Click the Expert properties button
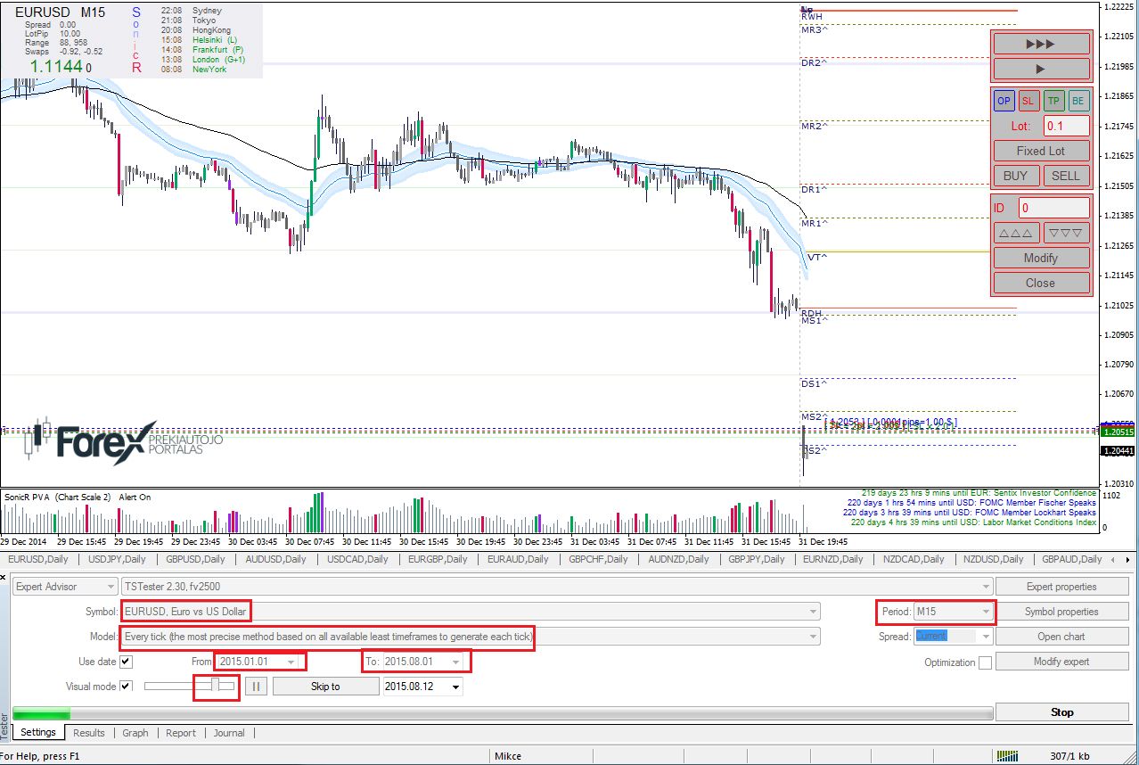This screenshot has height=765, width=1139. pos(1061,587)
